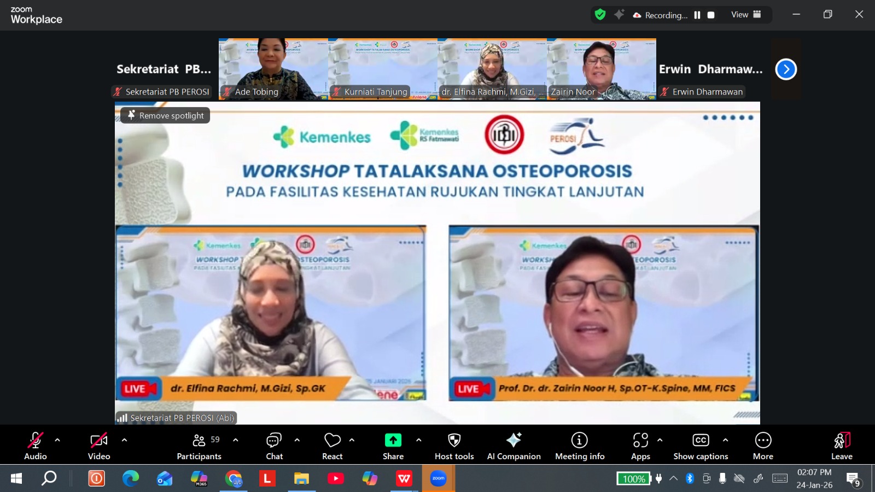Turn on camera with Video button
Image resolution: width=875 pixels, height=492 pixels.
99,446
